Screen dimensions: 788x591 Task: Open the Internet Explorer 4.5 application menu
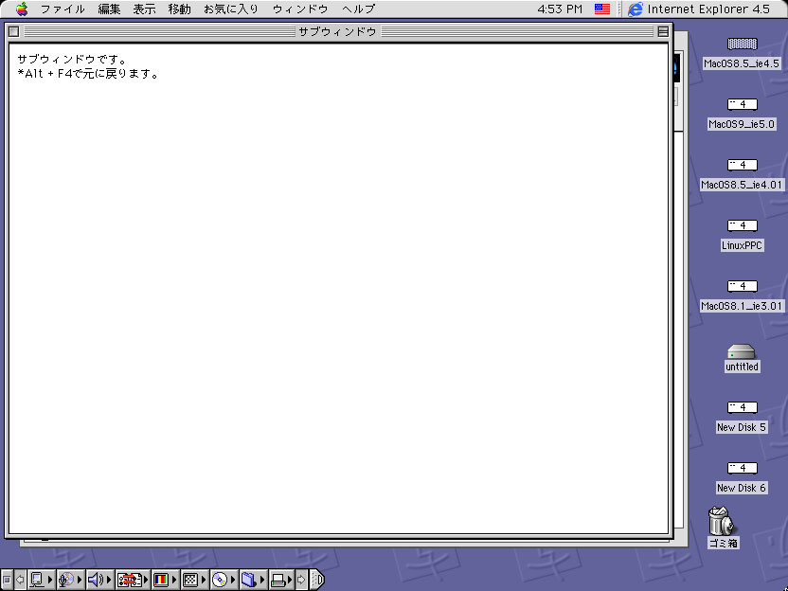point(699,9)
